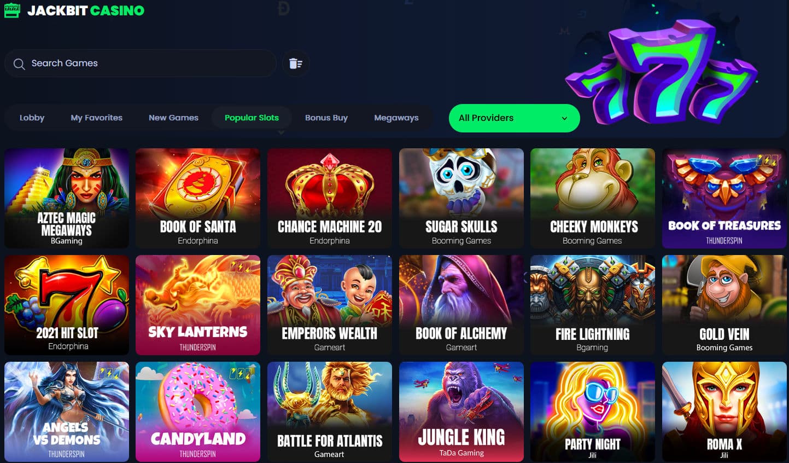Click the Jackbit Casino slot machine logo icon
789x463 pixels.
click(12, 10)
